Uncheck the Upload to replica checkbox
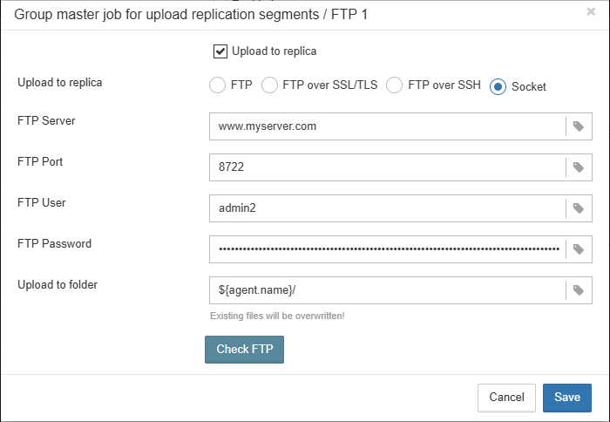The height and width of the screenshot is (422, 610). [220, 51]
